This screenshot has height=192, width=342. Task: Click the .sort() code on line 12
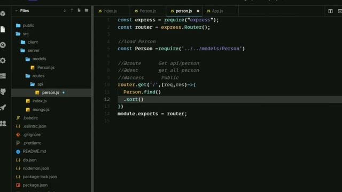pyautogui.click(x=134, y=100)
